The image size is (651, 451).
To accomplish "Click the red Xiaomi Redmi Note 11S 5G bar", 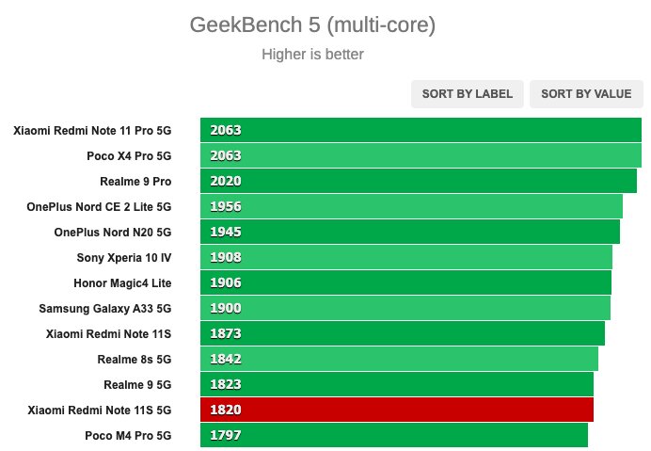I will (397, 410).
